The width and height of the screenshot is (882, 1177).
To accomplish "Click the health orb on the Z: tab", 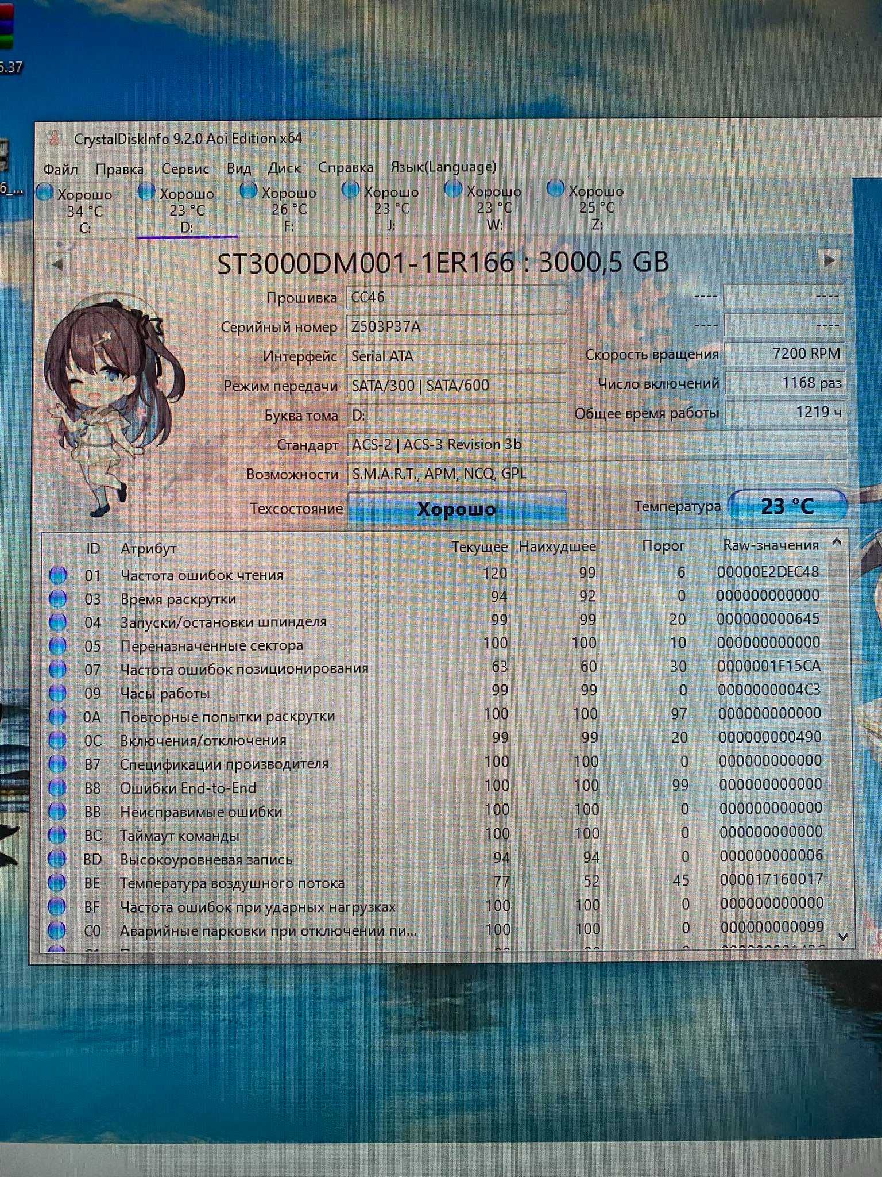I will (555, 189).
